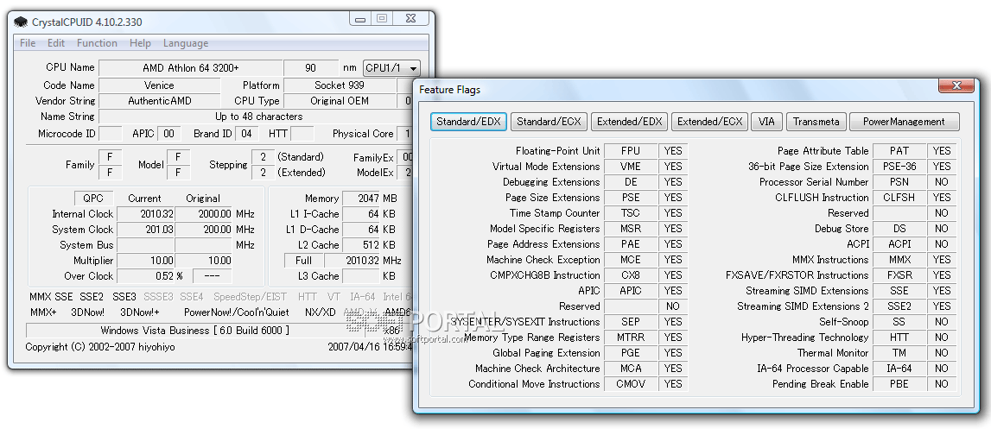Switch to Standard/ECX flags
The image size is (991, 429).
[549, 122]
